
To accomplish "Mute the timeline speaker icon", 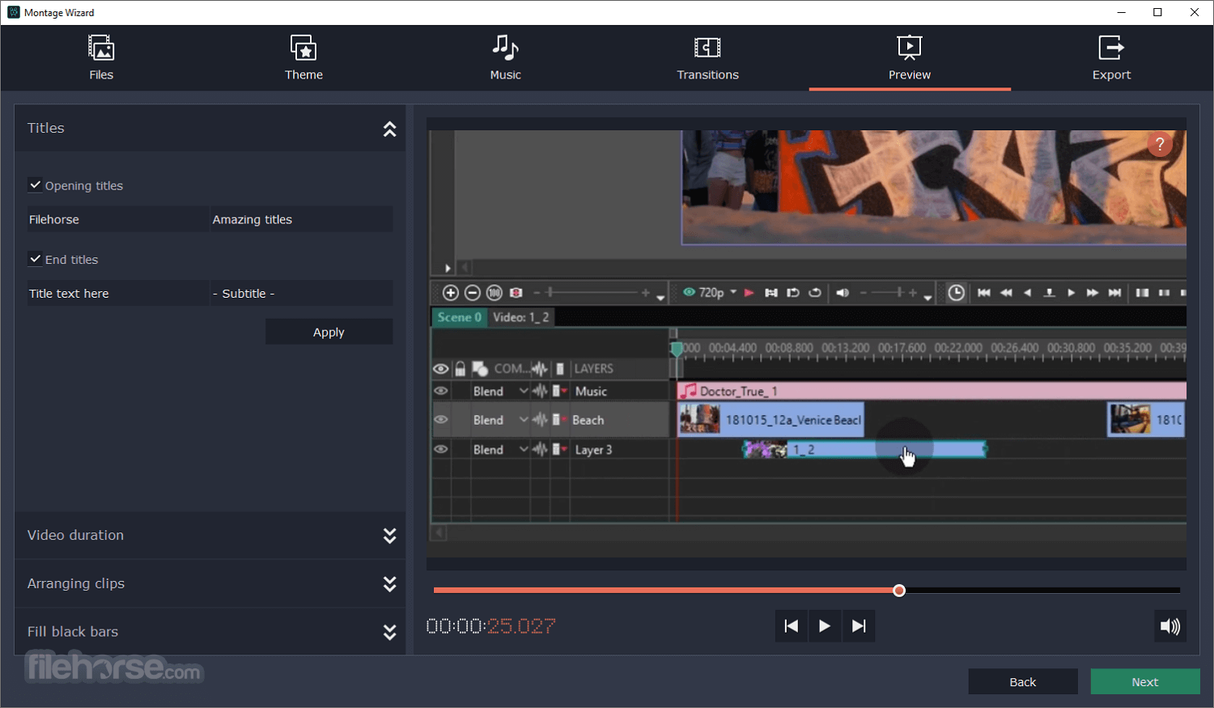I will pyautogui.click(x=843, y=293).
